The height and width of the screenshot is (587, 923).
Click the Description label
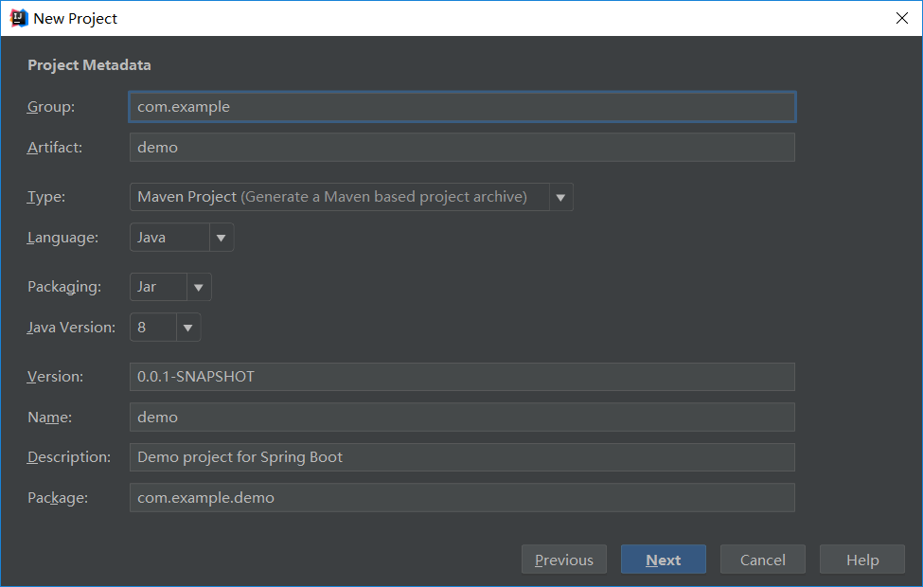tap(69, 457)
